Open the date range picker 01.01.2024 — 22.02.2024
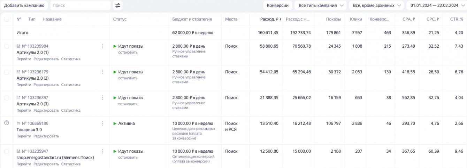Viewport: 467px width, 168px height. pyautogui.click(x=436, y=6)
